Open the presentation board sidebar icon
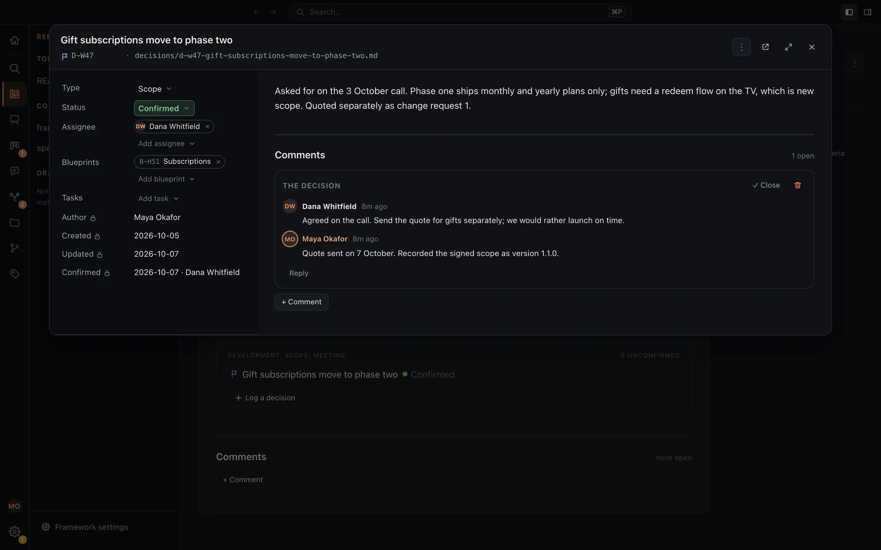 14,120
